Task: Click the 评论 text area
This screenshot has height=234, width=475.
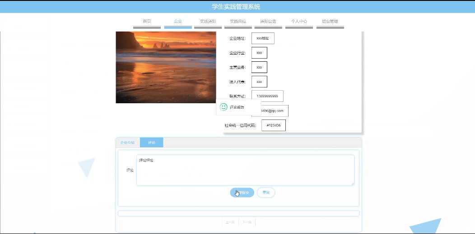Action: (x=245, y=170)
